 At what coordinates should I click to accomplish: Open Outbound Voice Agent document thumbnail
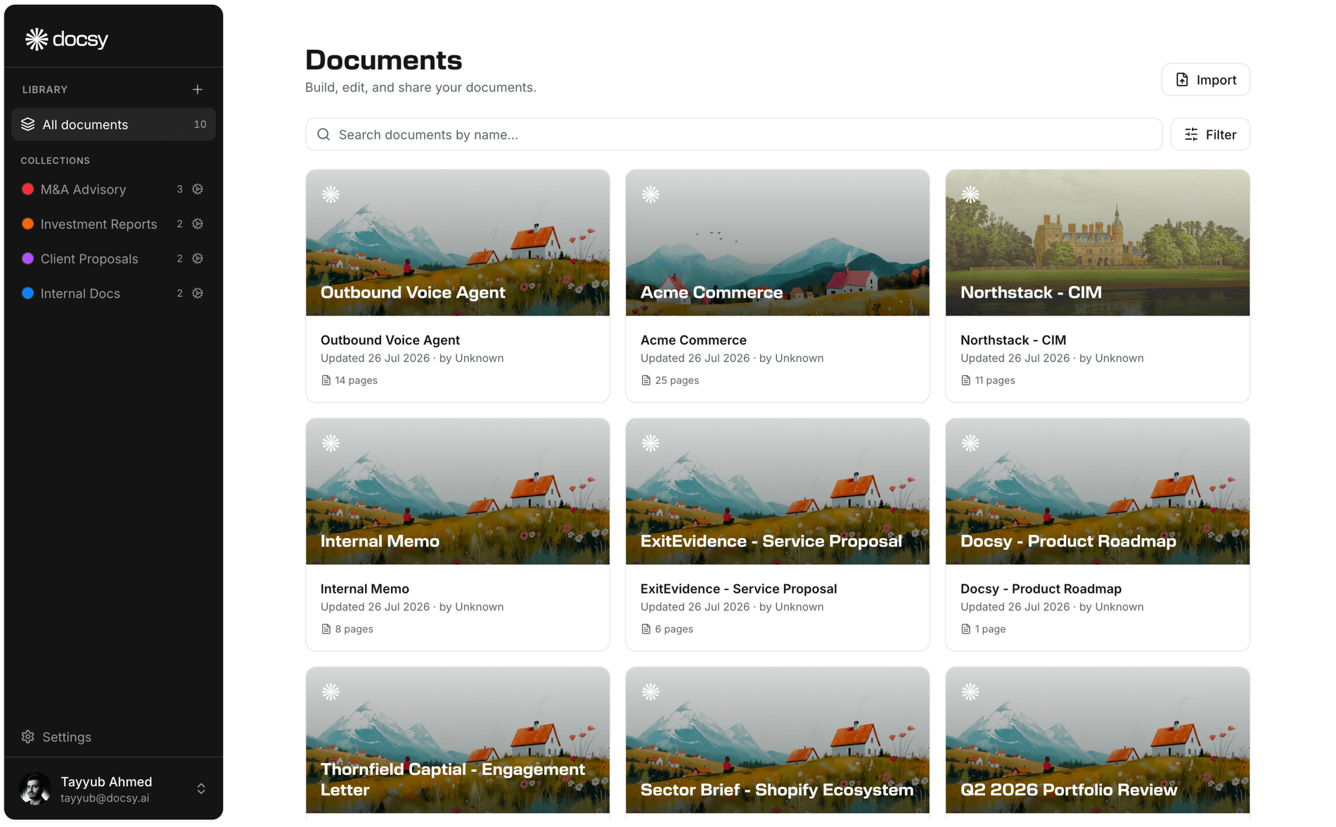(x=458, y=243)
